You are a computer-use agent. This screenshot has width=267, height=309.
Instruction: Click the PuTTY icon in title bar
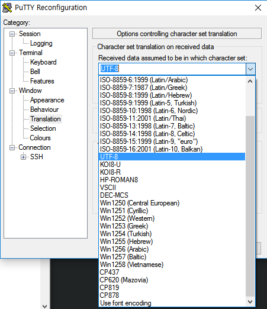click(7, 8)
